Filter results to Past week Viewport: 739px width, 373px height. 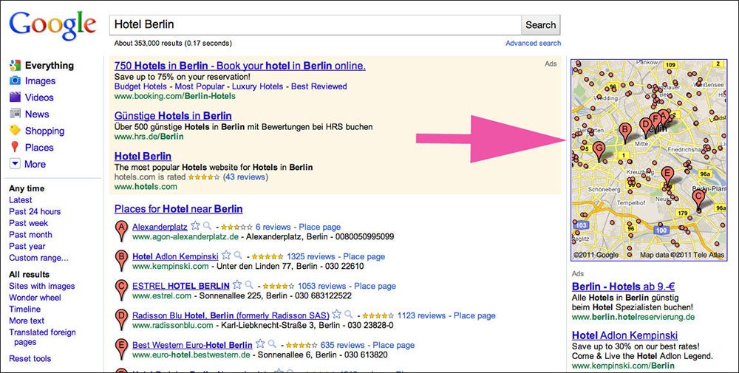tap(28, 223)
